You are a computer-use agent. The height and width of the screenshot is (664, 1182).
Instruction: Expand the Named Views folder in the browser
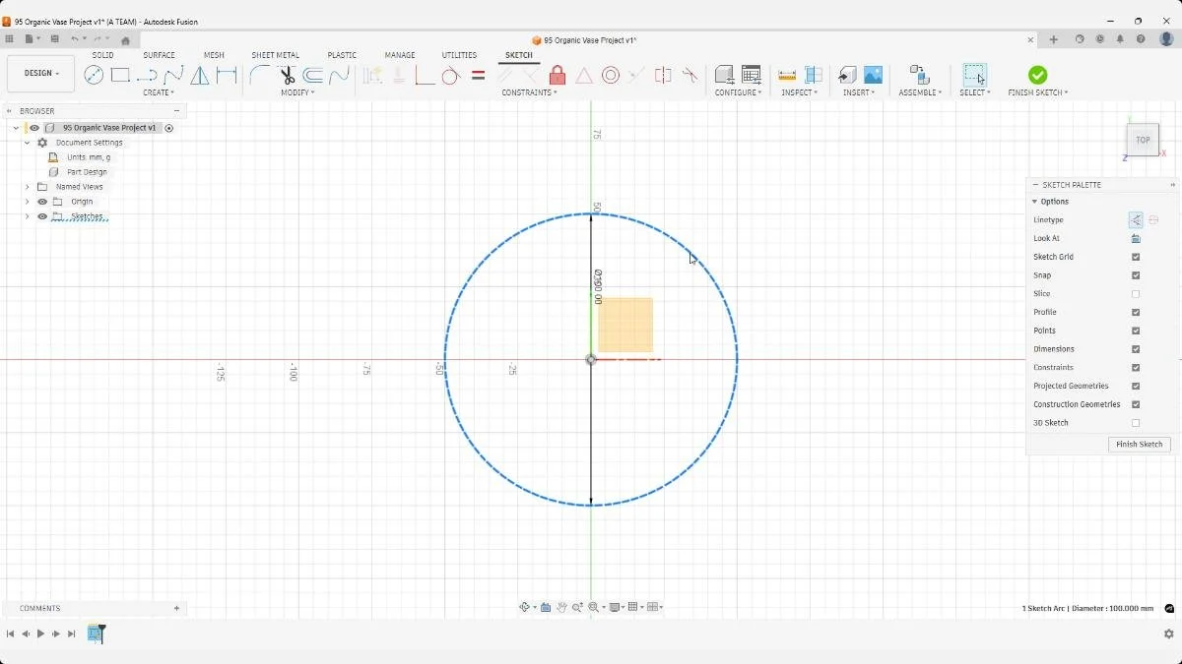pyautogui.click(x=28, y=186)
